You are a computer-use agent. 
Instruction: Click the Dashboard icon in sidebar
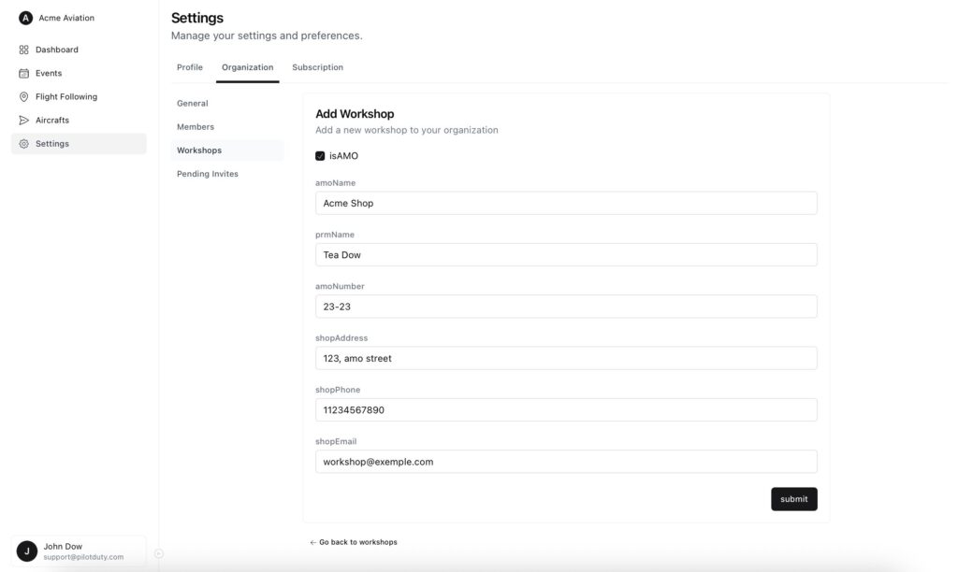[x=24, y=50]
